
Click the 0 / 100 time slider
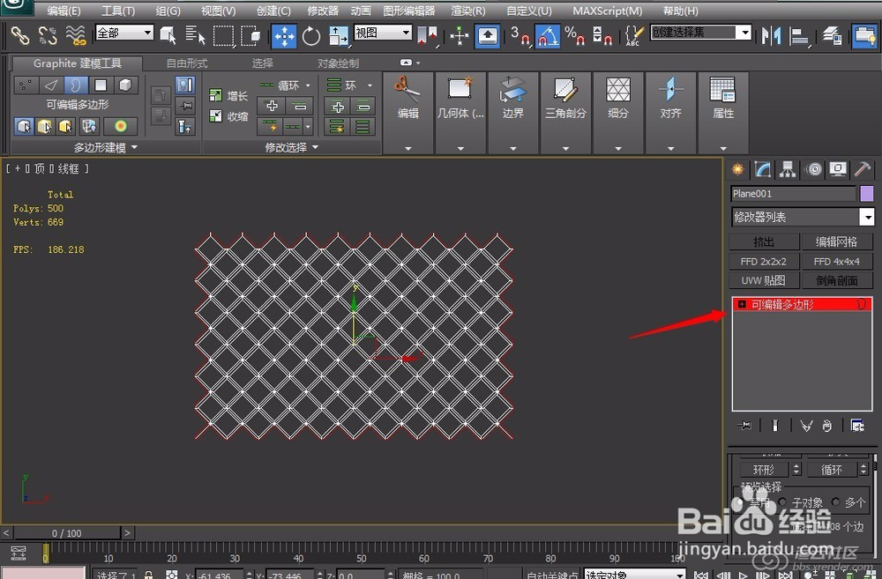67,532
